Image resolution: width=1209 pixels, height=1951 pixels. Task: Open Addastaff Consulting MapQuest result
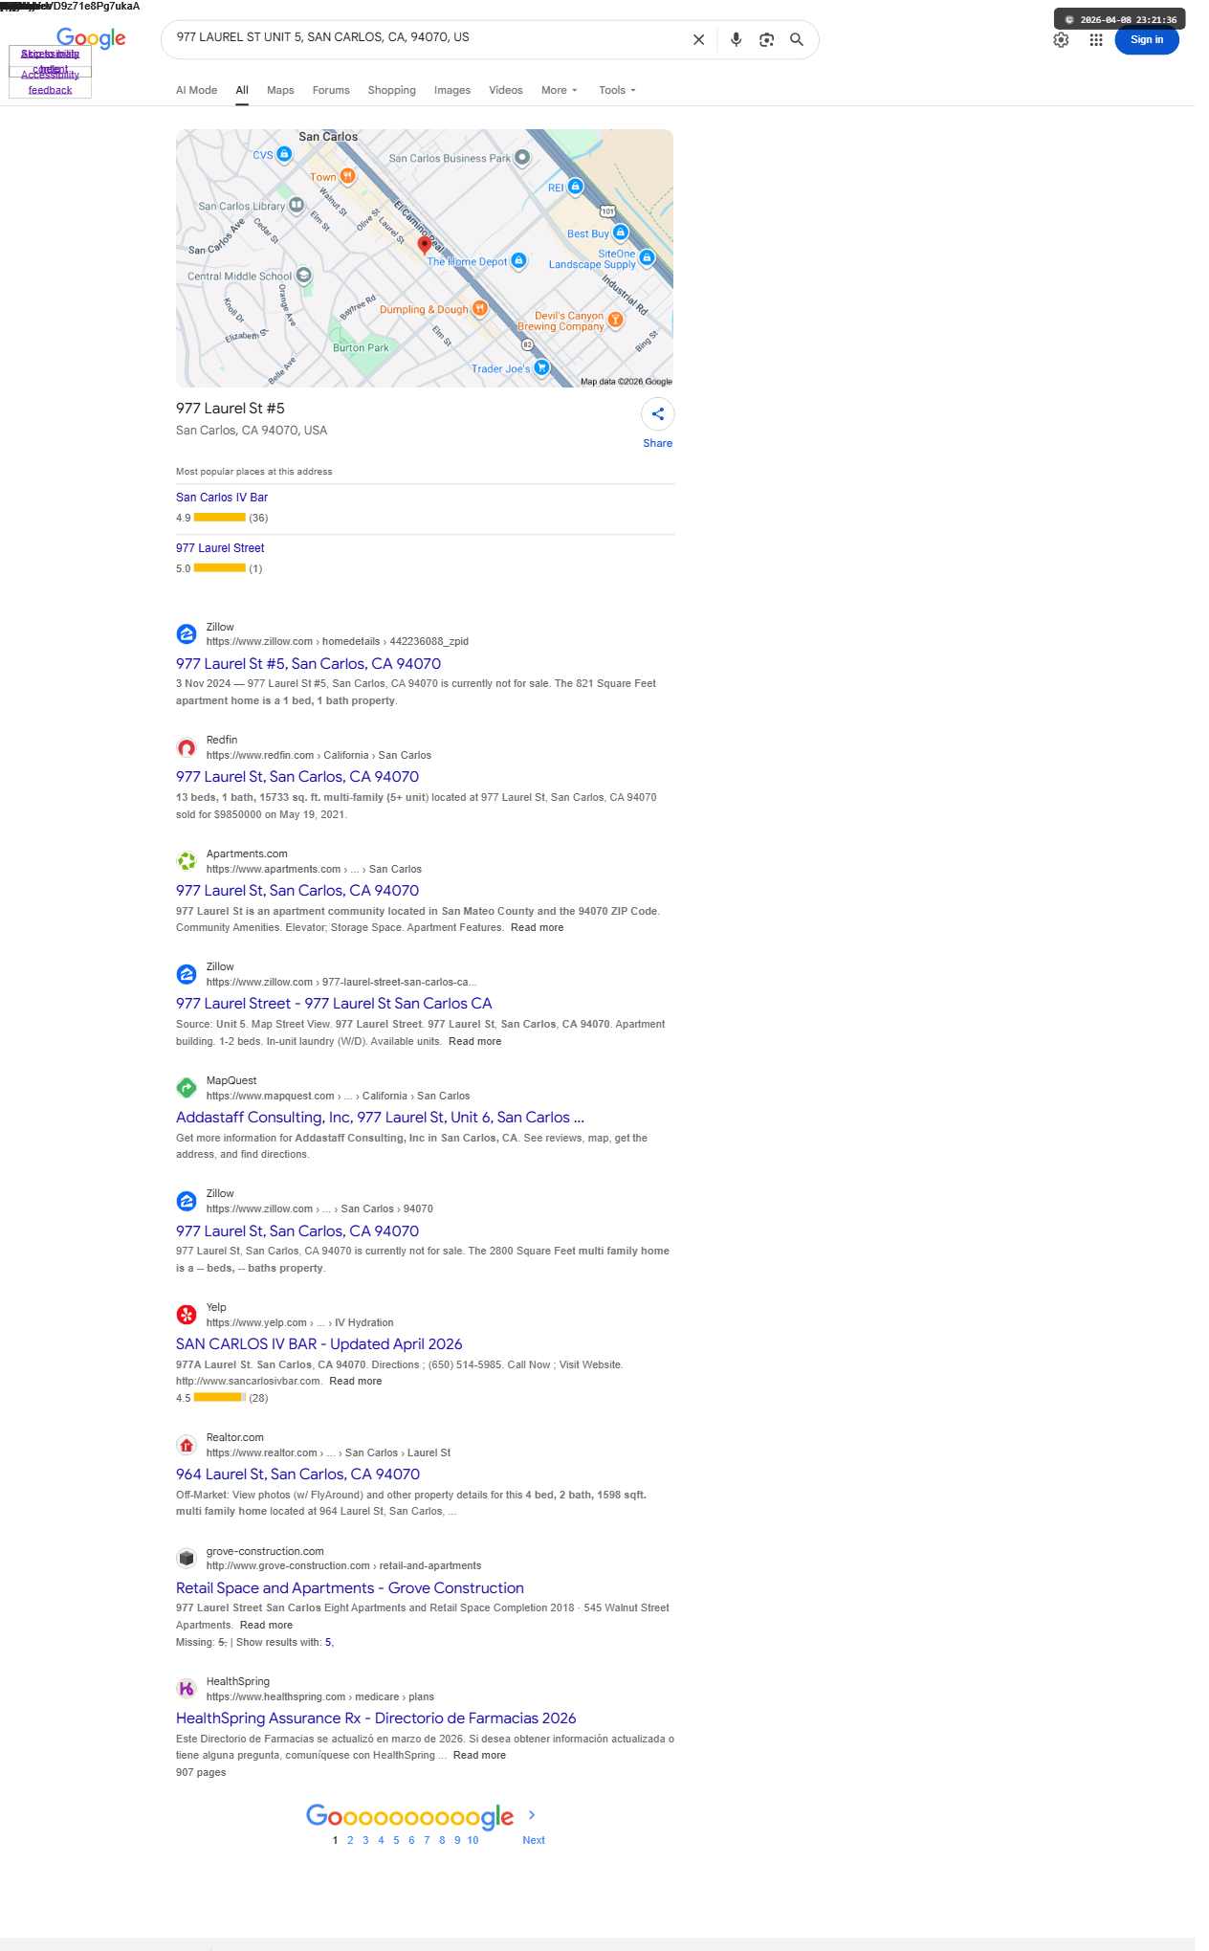click(380, 1117)
